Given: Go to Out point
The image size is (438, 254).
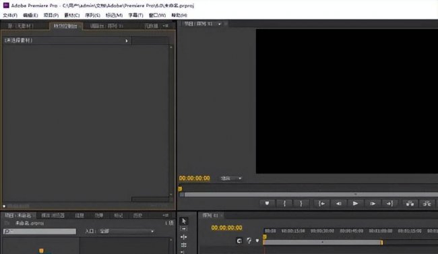Looking at the screenshot, I should tap(389, 203).
